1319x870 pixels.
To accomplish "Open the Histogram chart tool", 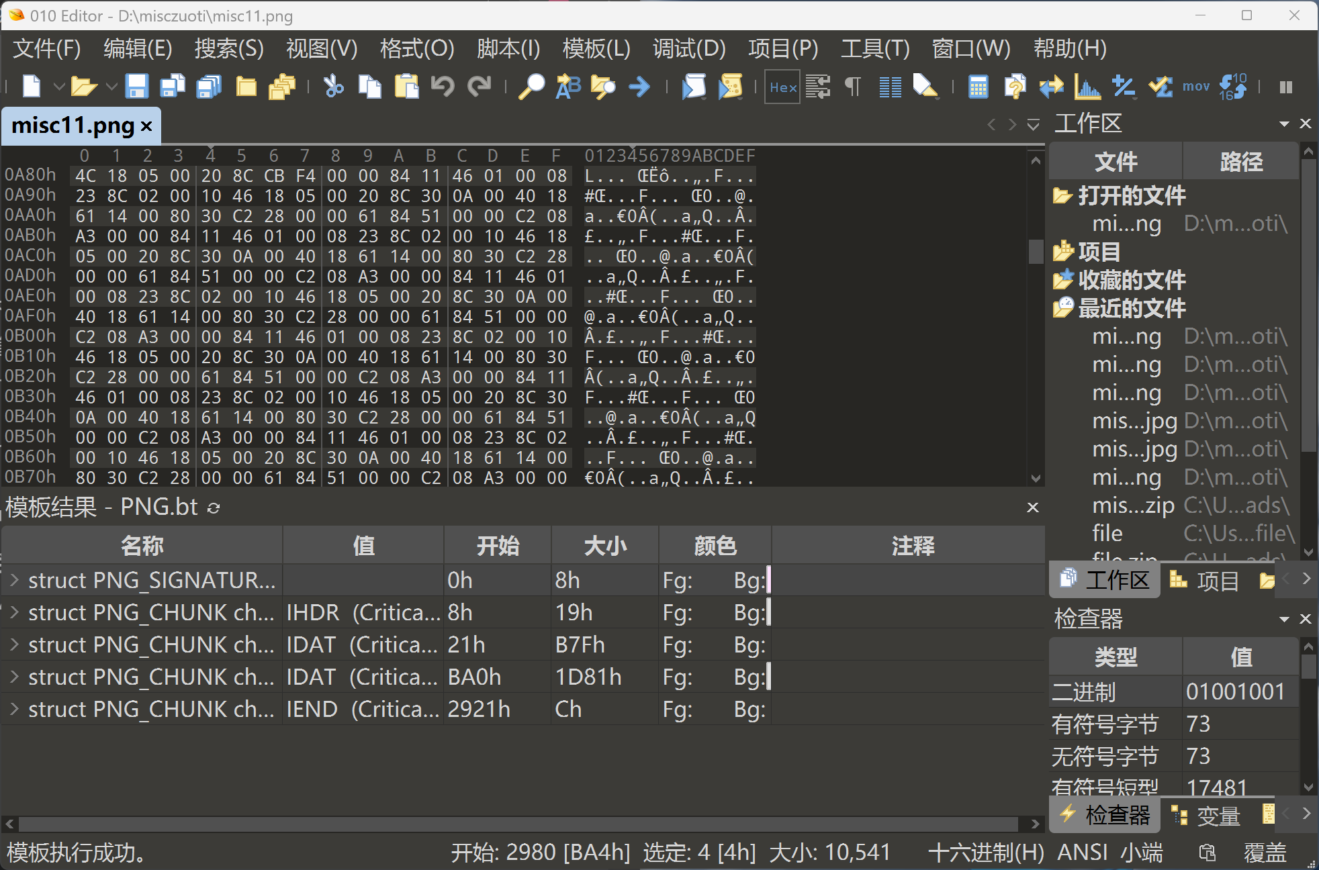I will pyautogui.click(x=1087, y=87).
